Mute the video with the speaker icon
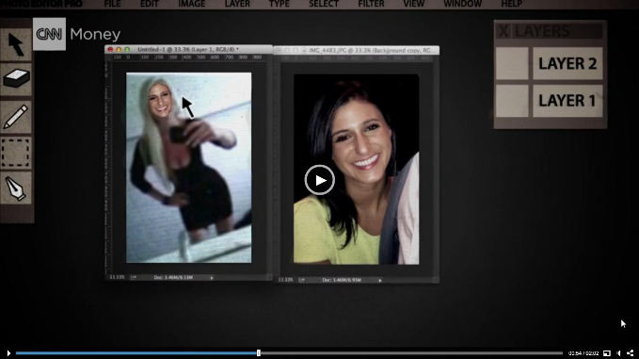Viewport: 639px width, 359px height. coord(618,353)
